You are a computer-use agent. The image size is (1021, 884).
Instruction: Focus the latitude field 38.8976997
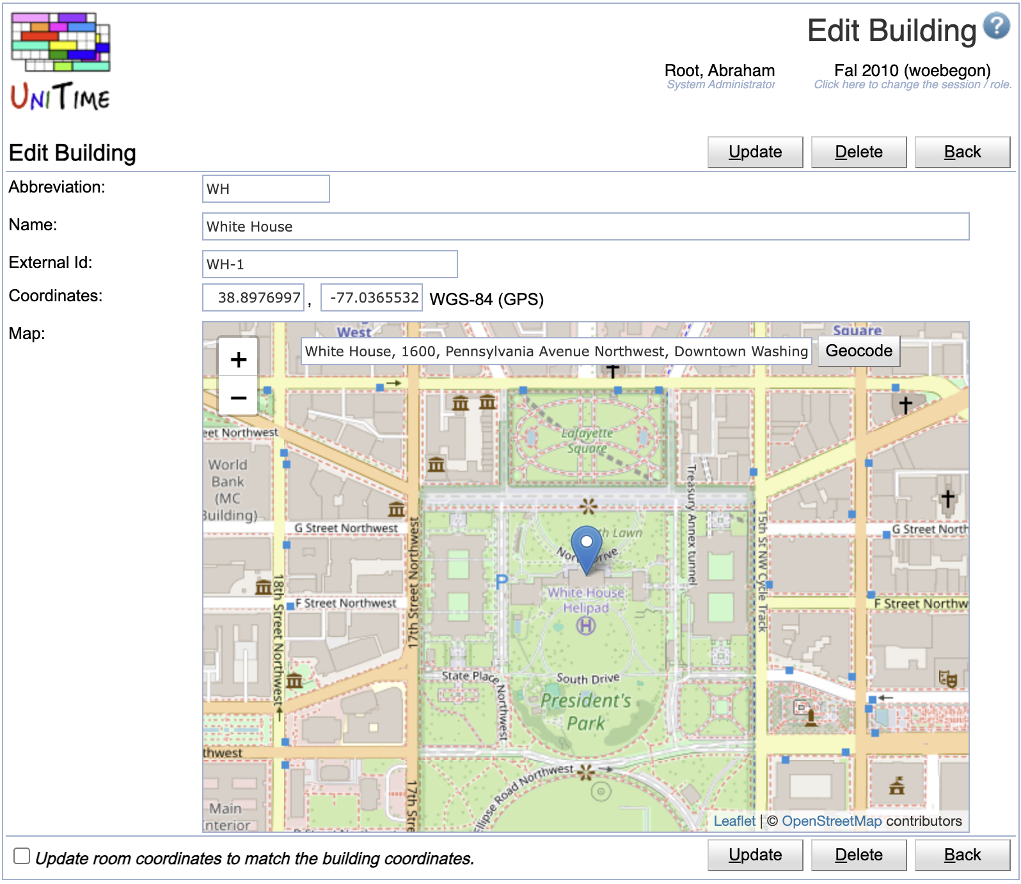click(x=253, y=297)
